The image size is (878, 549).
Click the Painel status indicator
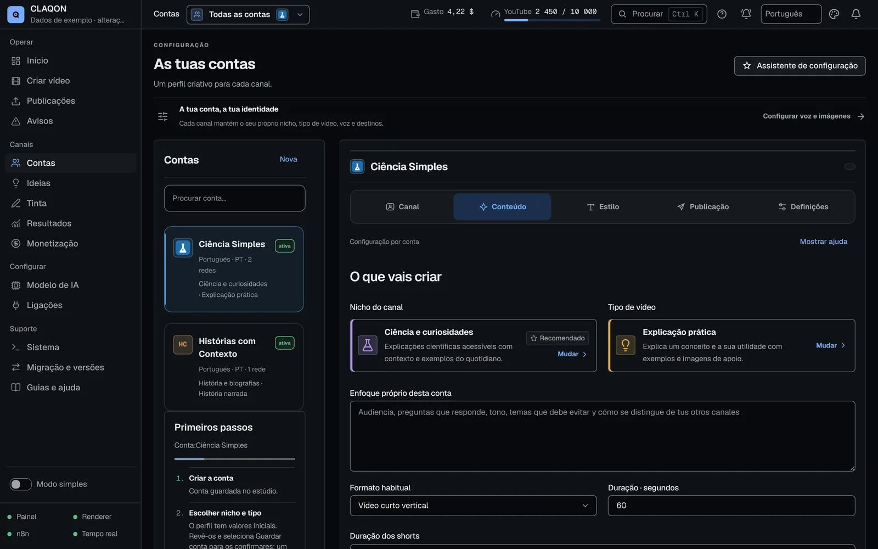pos(22,517)
